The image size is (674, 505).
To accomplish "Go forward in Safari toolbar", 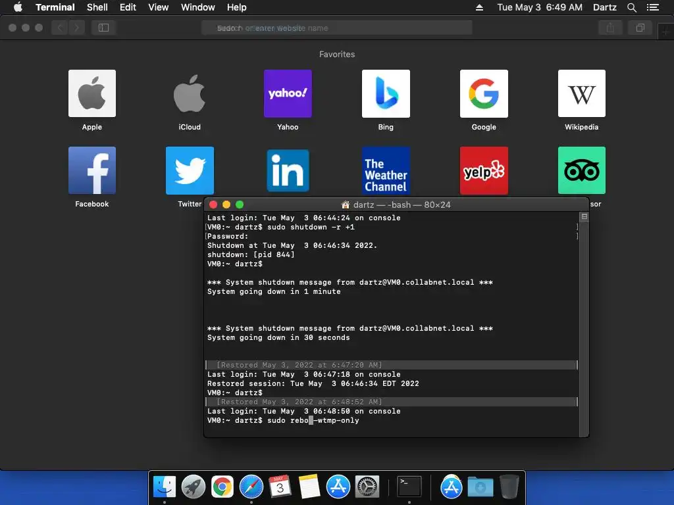I will click(76, 28).
